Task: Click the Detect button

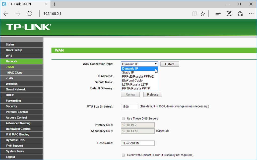Action: (169, 64)
